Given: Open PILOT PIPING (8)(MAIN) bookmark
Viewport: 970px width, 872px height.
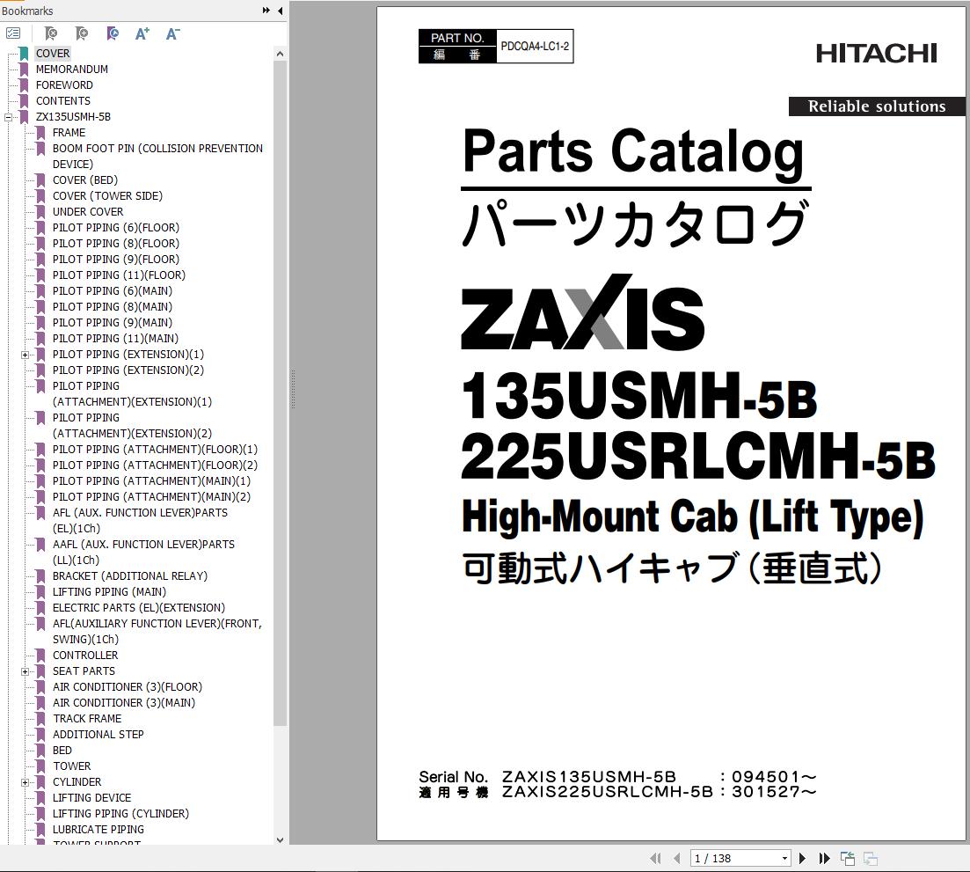Looking at the screenshot, I should pyautogui.click(x=113, y=306).
